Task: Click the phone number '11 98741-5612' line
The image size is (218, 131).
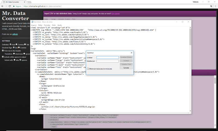Action: (x=51, y=93)
